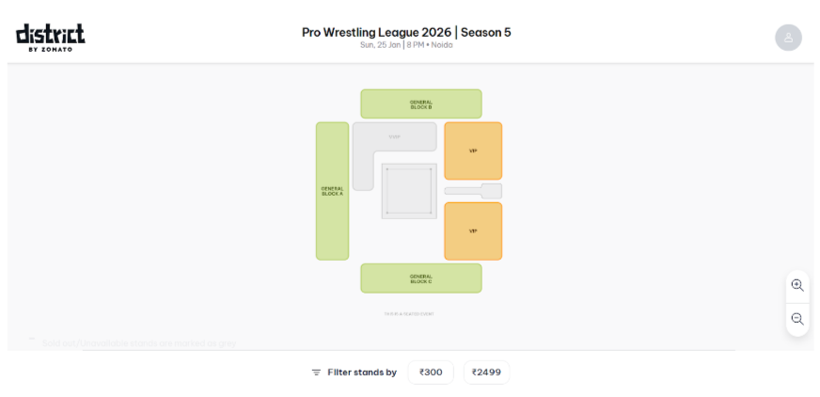Click the filter stands icon

317,373
